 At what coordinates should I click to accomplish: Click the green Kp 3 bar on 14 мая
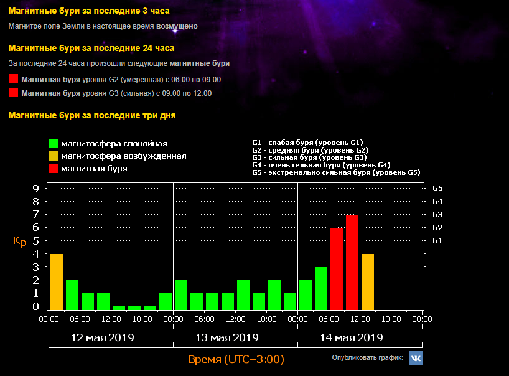pos(321,288)
